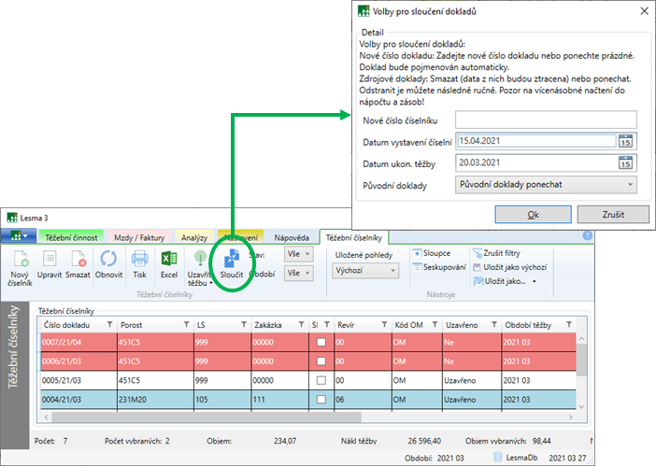This screenshot has width=656, height=466.
Task: Expand the Původní doklady dropdown
Action: tap(547, 185)
